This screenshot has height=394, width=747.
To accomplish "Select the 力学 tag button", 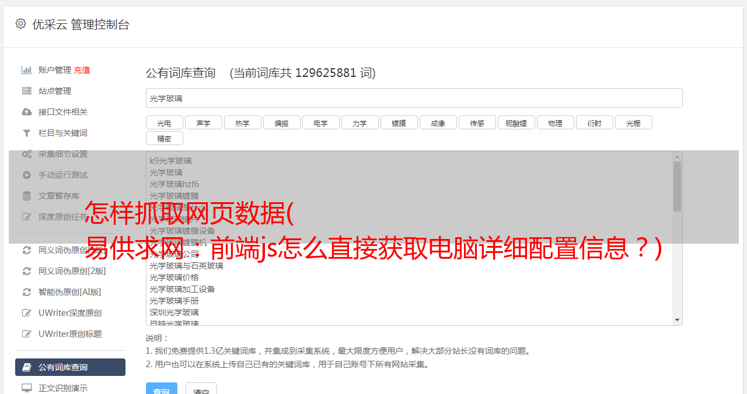I will point(359,122).
